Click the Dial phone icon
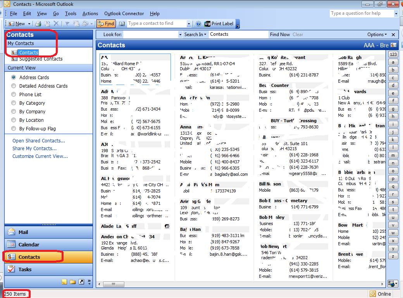403x298 pixels. [85, 24]
